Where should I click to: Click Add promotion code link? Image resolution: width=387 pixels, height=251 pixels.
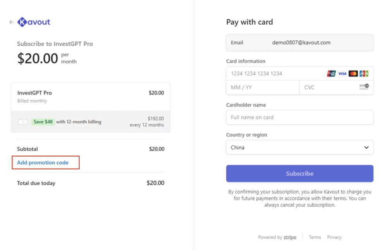43,163
